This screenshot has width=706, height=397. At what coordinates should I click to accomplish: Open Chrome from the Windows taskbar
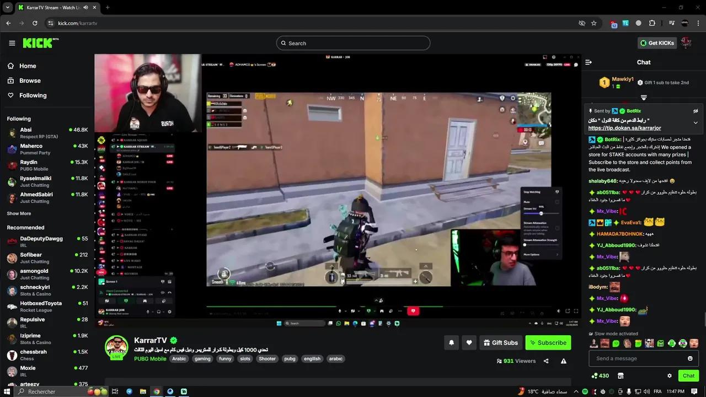click(x=157, y=391)
